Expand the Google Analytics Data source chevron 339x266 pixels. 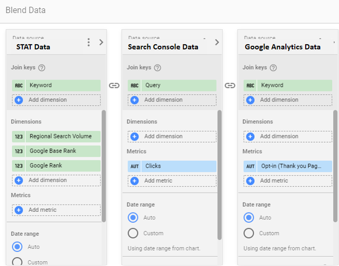(x=332, y=42)
